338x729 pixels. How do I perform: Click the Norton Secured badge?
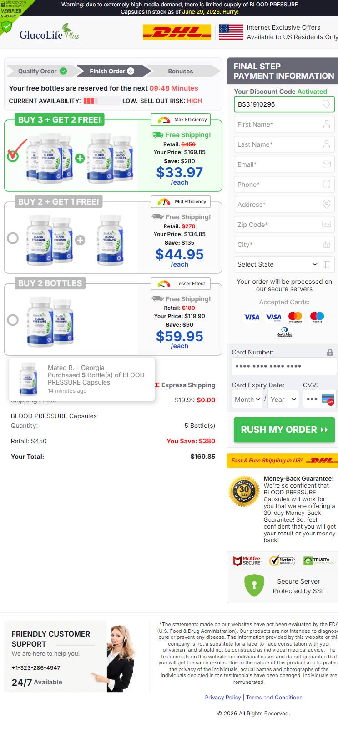click(x=282, y=560)
